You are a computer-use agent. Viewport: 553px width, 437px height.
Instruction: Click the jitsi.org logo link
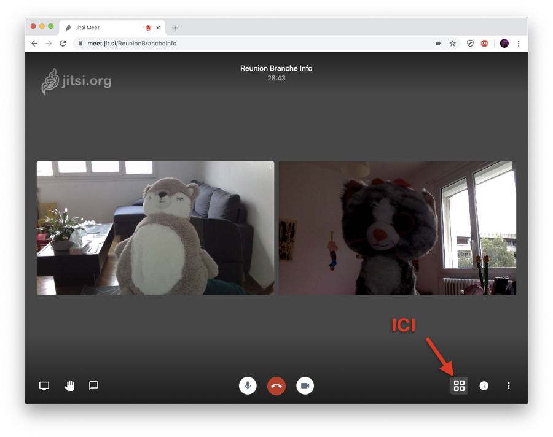click(x=76, y=82)
